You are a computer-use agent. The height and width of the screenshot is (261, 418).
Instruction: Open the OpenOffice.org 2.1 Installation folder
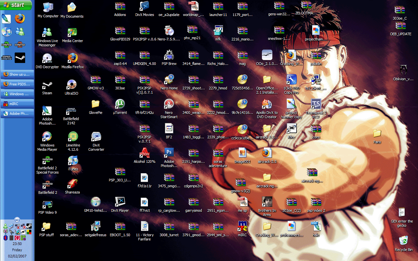click(x=267, y=84)
